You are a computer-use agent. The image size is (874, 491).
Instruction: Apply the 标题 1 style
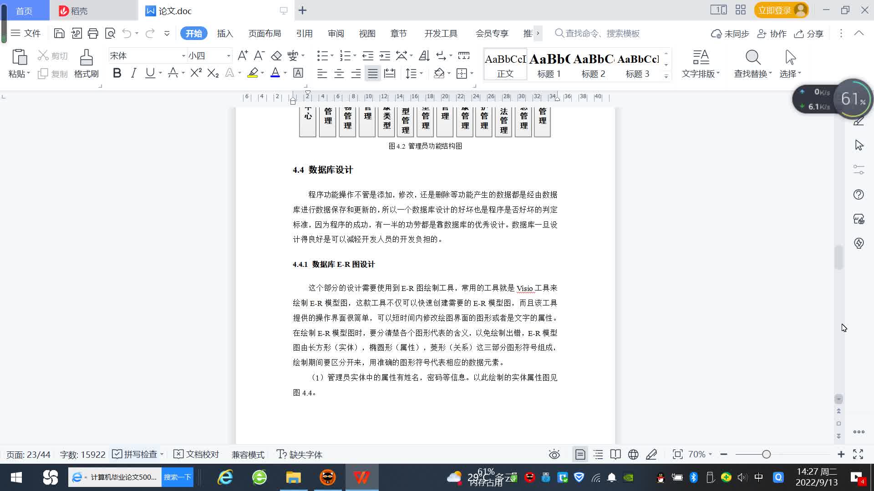tap(549, 65)
